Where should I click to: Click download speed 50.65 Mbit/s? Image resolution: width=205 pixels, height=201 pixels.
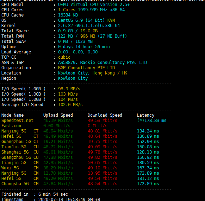[x=103, y=163]
